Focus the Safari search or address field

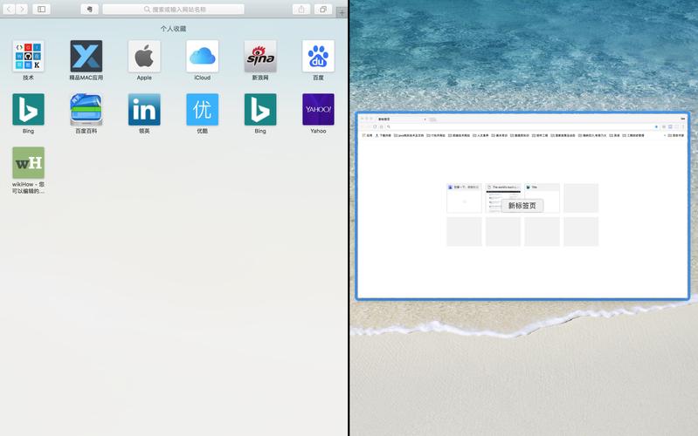pos(173,9)
